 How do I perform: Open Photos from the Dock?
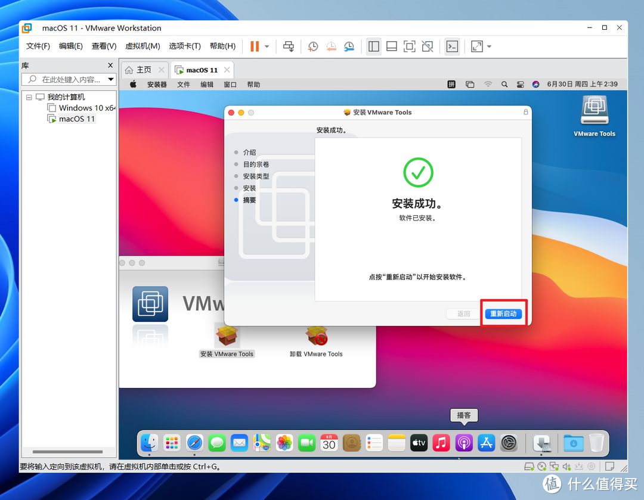coord(284,443)
